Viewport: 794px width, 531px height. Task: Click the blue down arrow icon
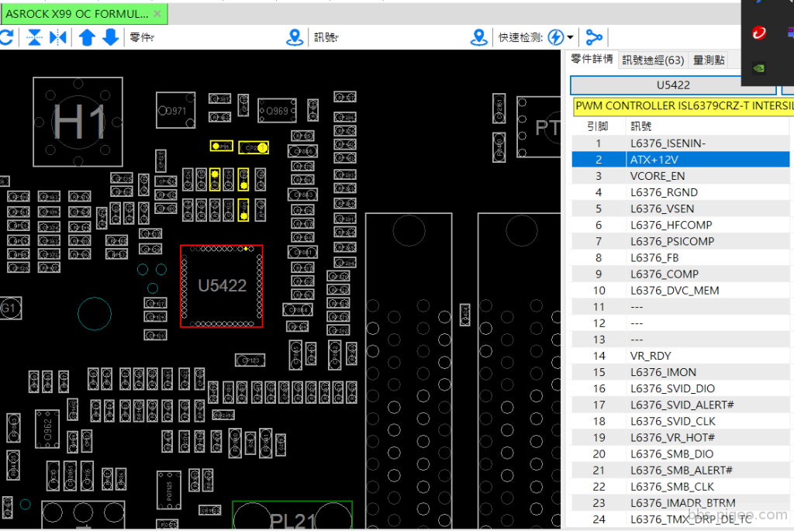tap(111, 37)
